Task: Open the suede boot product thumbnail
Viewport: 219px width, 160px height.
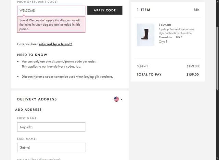Action: pyautogui.click(x=145, y=35)
